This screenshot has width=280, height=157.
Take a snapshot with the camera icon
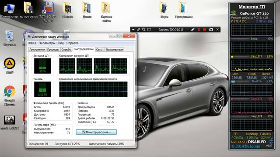211,30
